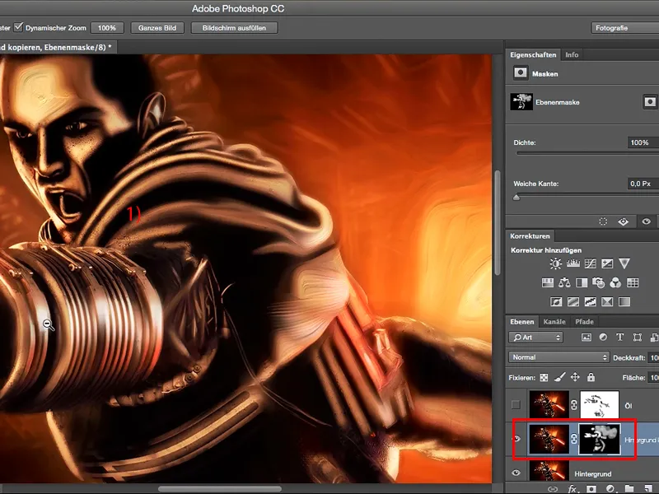This screenshot has height=494, width=659.
Task: Select the Eigenschaften tab
Action: 533,54
